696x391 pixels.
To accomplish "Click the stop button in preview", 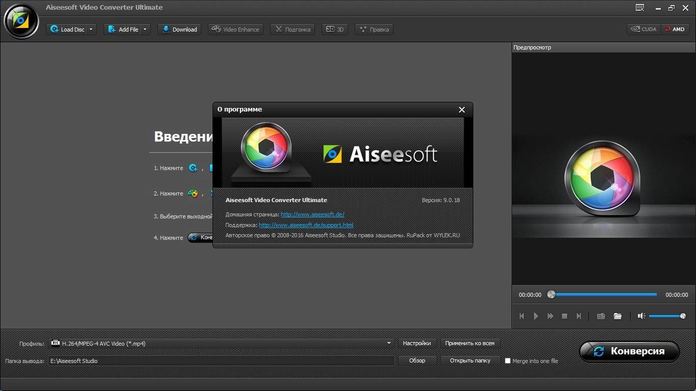I will [x=565, y=316].
